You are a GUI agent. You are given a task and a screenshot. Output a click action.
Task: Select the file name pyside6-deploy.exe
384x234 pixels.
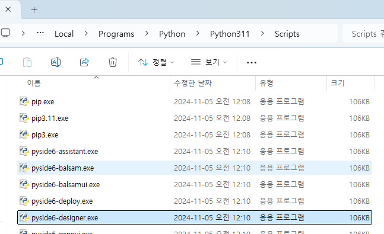pyautogui.click(x=62, y=201)
